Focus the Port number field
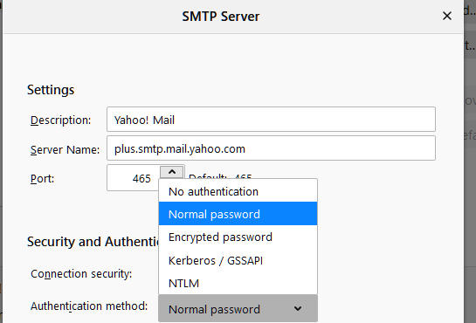476x323 pixels. [134, 178]
